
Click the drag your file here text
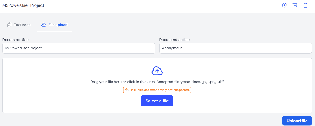tap(110, 82)
